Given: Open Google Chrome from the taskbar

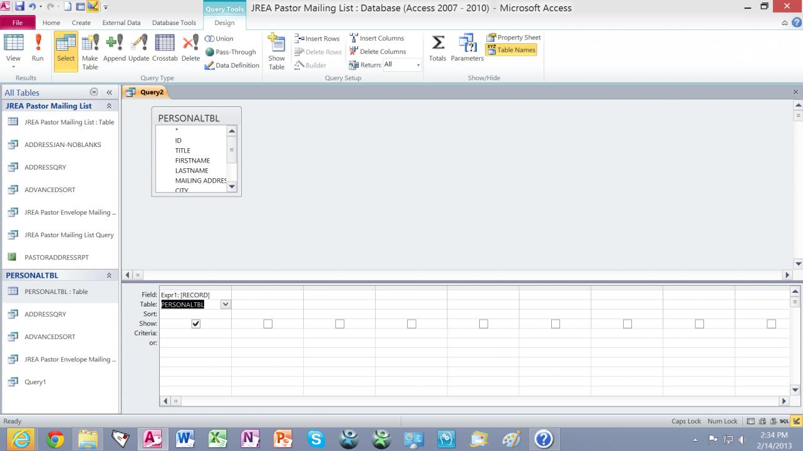Looking at the screenshot, I should pyautogui.click(x=55, y=440).
